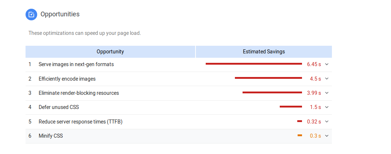Click the 6.45 s savings bar

point(254,64)
